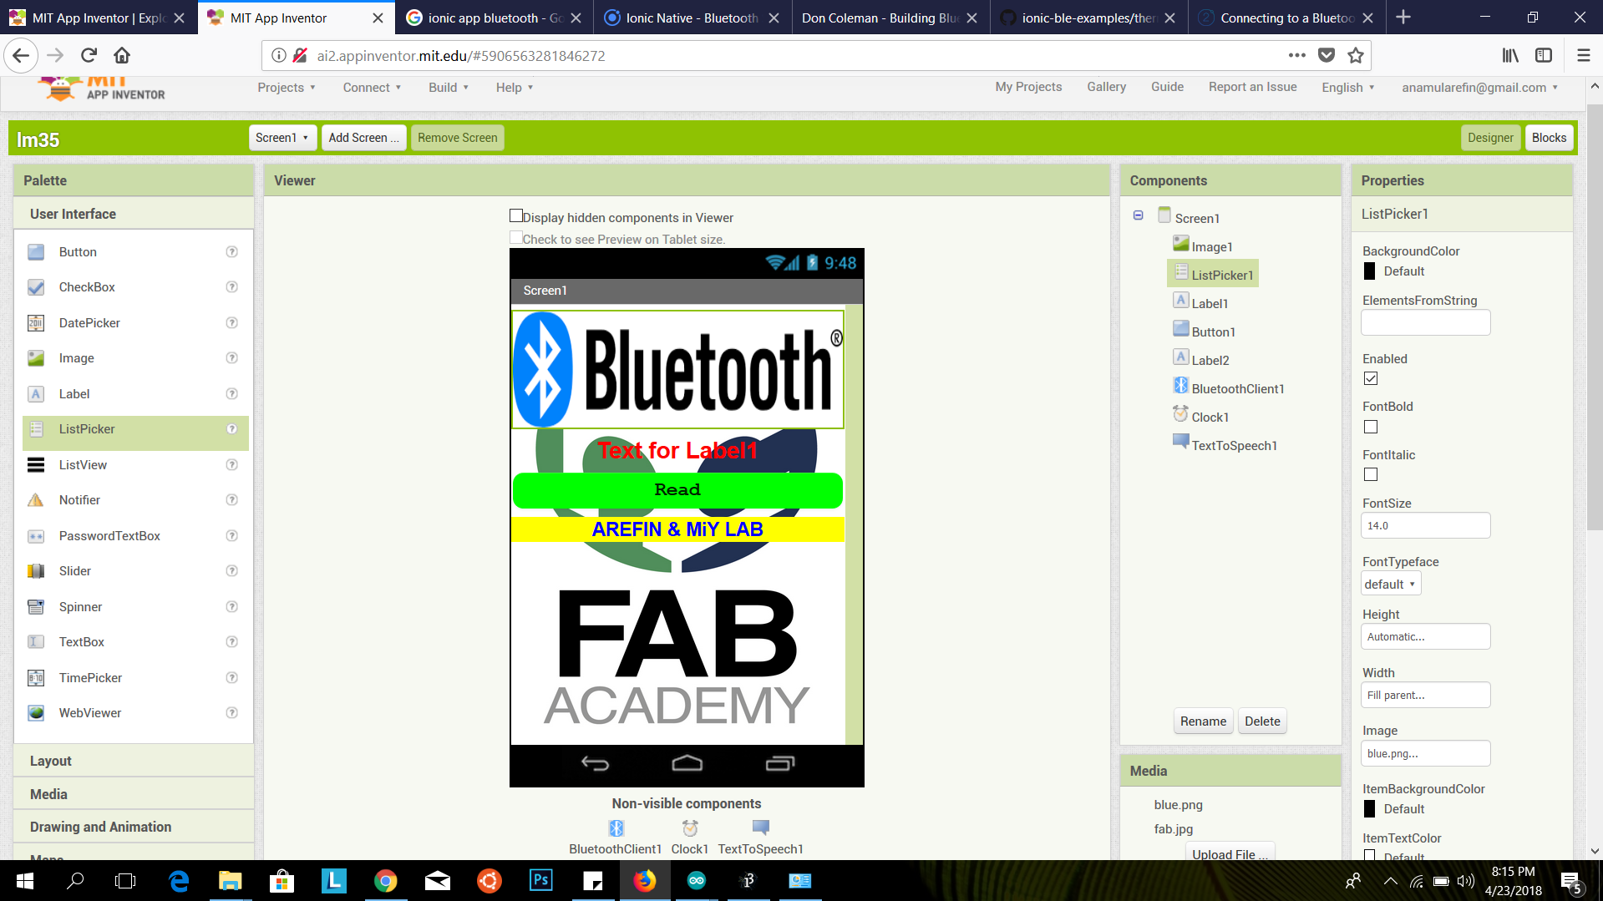Rename the selected component

(x=1203, y=721)
